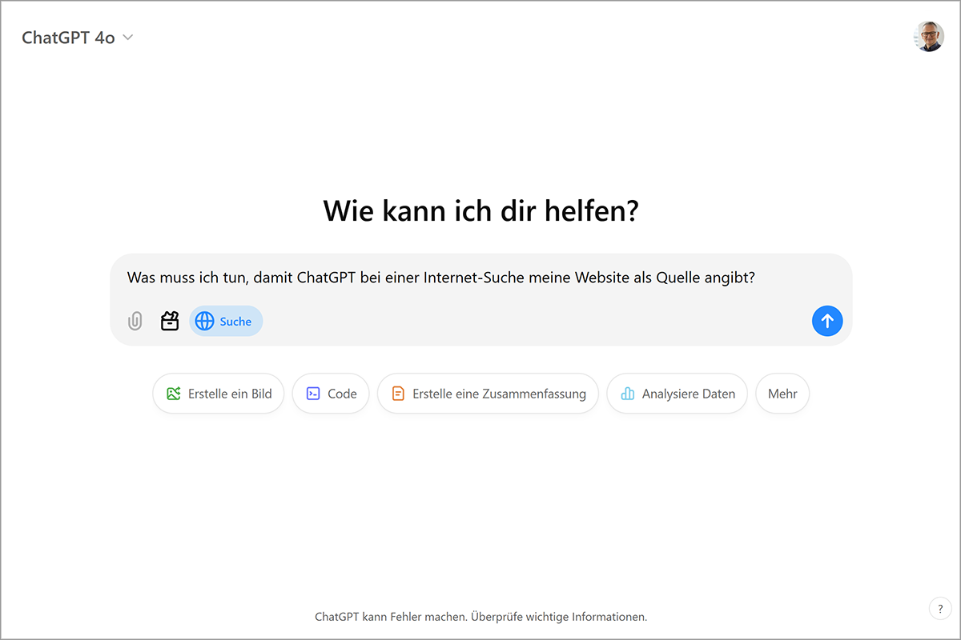Open the user profile avatar menu
Viewport: 961px width, 640px height.
click(x=929, y=37)
